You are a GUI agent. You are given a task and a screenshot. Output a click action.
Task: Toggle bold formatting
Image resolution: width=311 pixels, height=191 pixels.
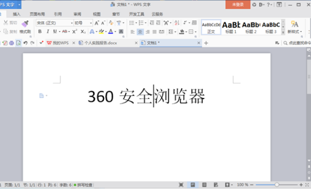pos(40,31)
